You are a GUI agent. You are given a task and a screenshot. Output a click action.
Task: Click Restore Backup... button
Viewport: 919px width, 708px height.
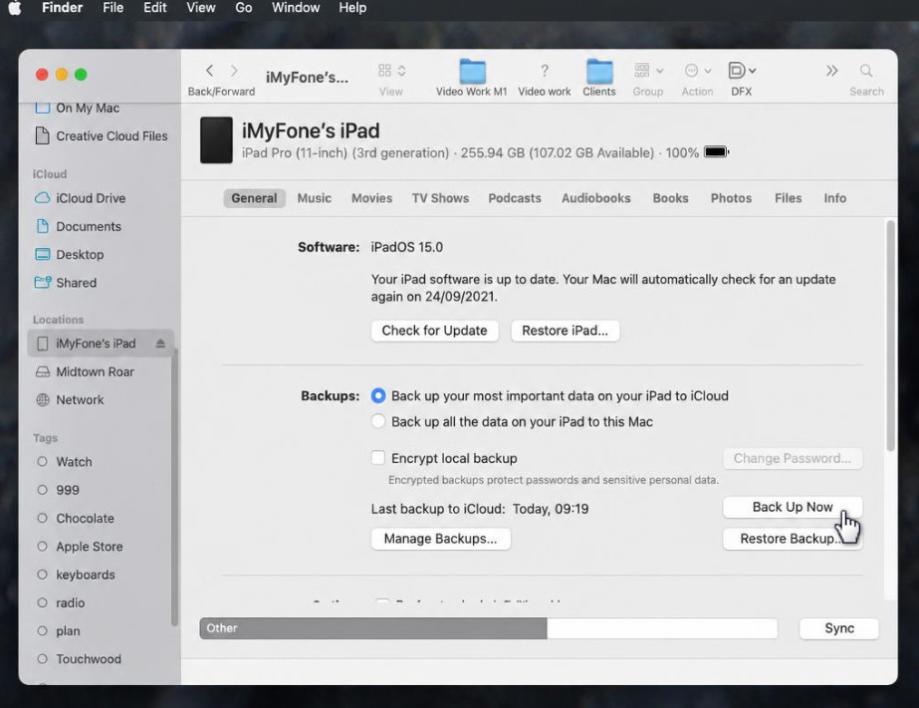(x=793, y=539)
